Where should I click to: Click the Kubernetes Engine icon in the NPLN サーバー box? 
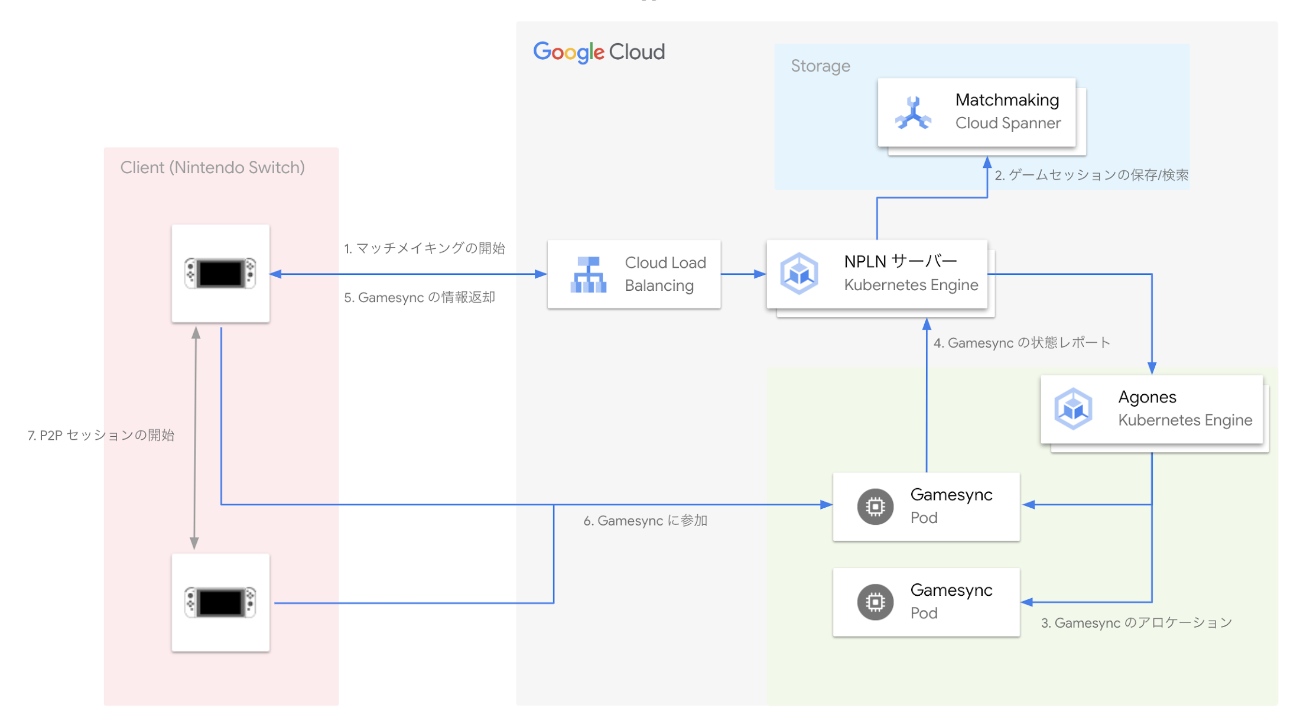[x=799, y=274]
